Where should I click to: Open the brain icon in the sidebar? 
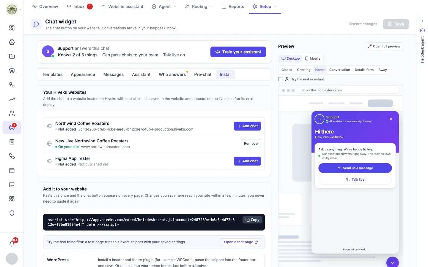[x=12, y=42]
